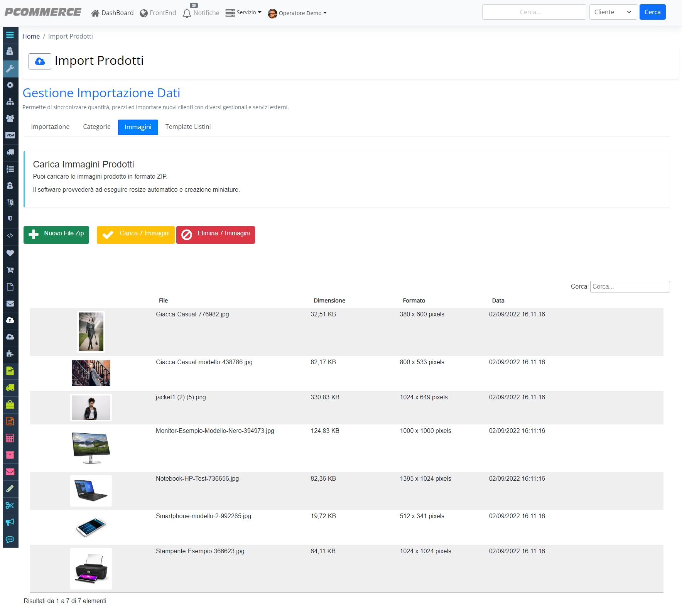The image size is (682, 615).
Task: Open the VISA payments sidebar icon
Action: 10,135
